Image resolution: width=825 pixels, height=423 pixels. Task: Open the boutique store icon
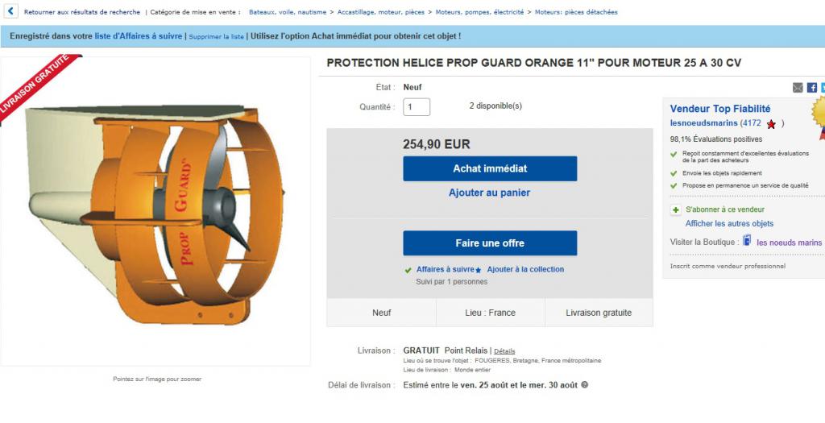pyautogui.click(x=747, y=240)
